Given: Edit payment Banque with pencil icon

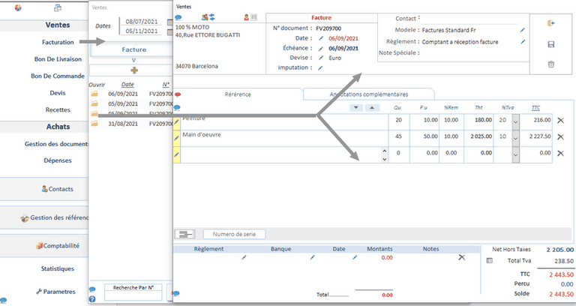Looking at the screenshot, I should pyautogui.click(x=312, y=257).
